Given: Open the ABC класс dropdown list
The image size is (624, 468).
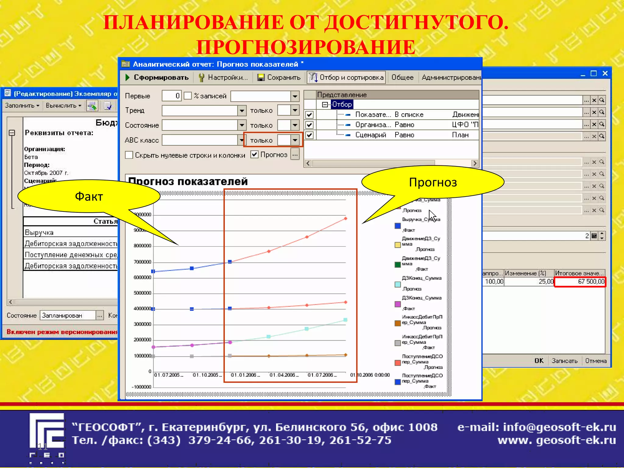Looking at the screenshot, I should 241,140.
